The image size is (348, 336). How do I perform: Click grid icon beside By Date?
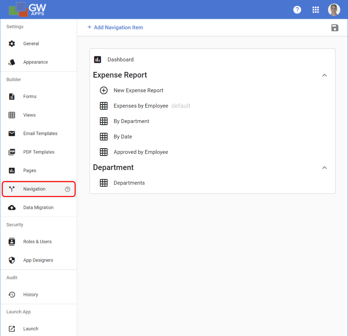104,137
